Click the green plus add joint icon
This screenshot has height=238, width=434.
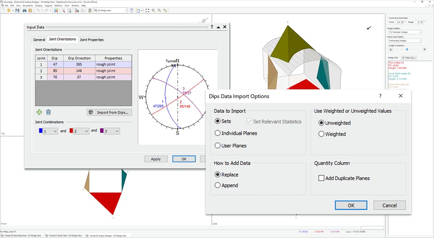coord(39,112)
